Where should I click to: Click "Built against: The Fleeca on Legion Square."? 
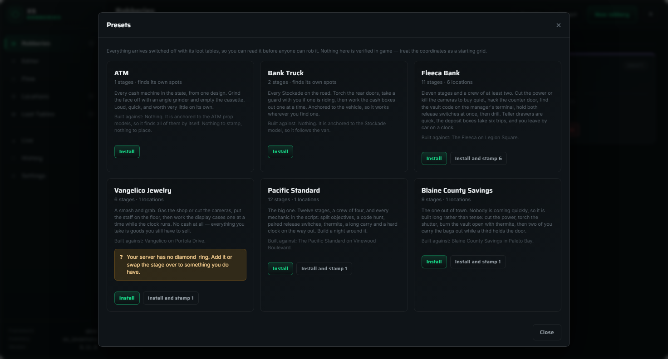470,137
